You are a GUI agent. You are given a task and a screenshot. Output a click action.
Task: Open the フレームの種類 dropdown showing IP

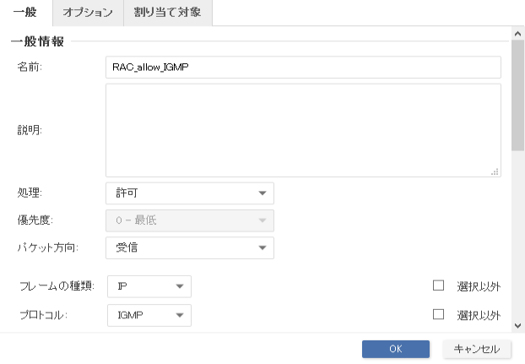click(149, 286)
